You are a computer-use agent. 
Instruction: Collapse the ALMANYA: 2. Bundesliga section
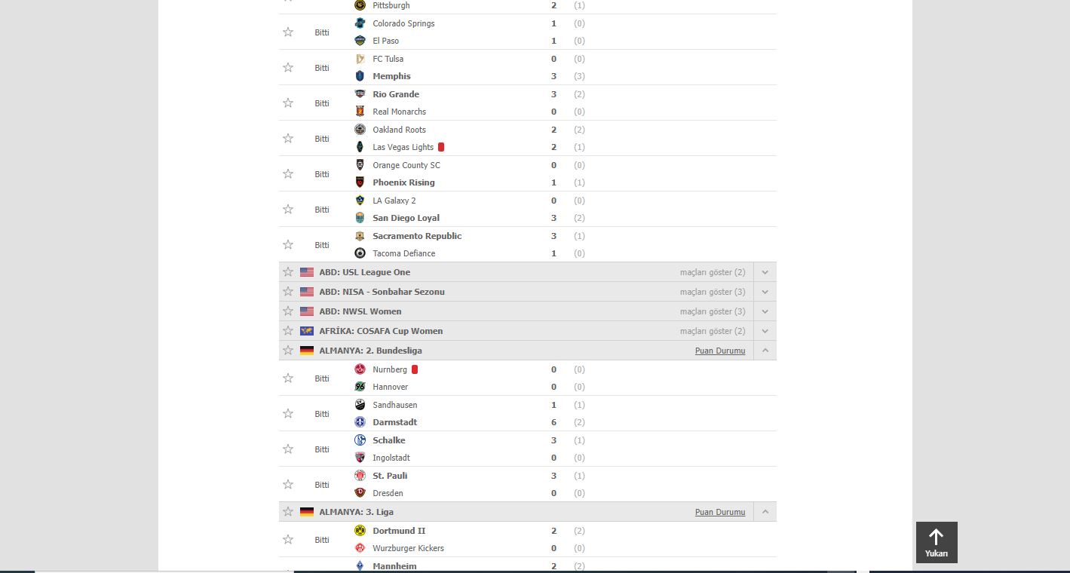765,351
